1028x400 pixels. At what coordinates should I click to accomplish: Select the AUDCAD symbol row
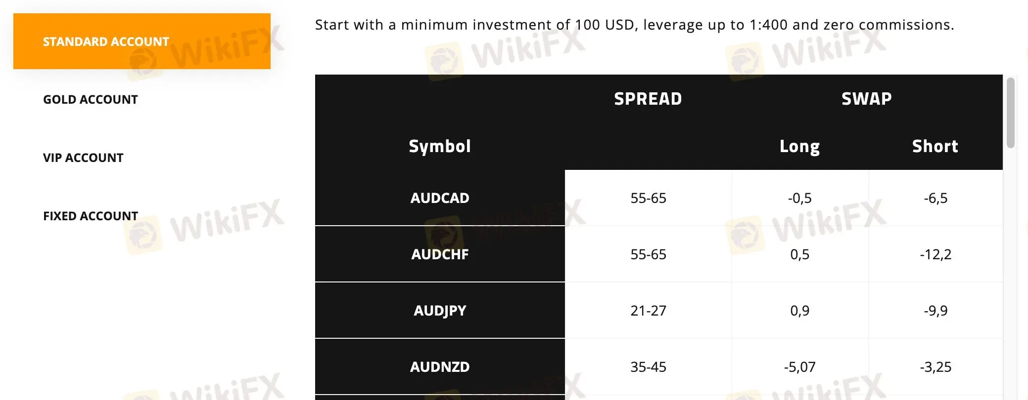tap(439, 198)
